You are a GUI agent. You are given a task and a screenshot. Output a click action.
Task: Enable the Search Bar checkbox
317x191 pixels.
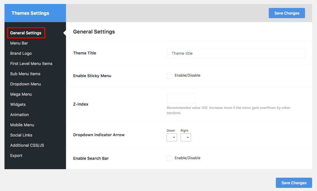click(169, 158)
